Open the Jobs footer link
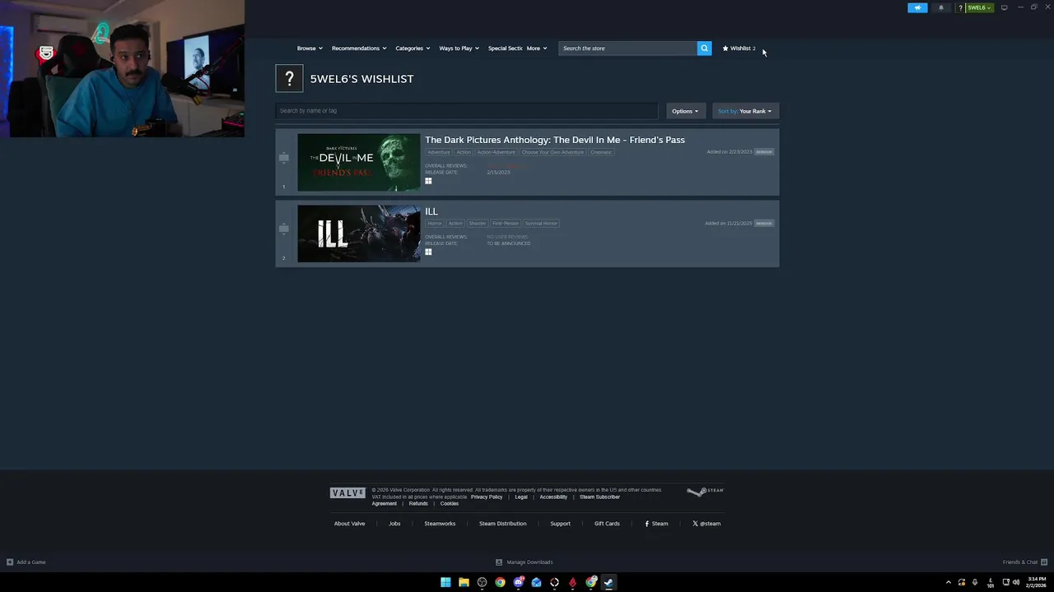The image size is (1054, 592). 394,524
